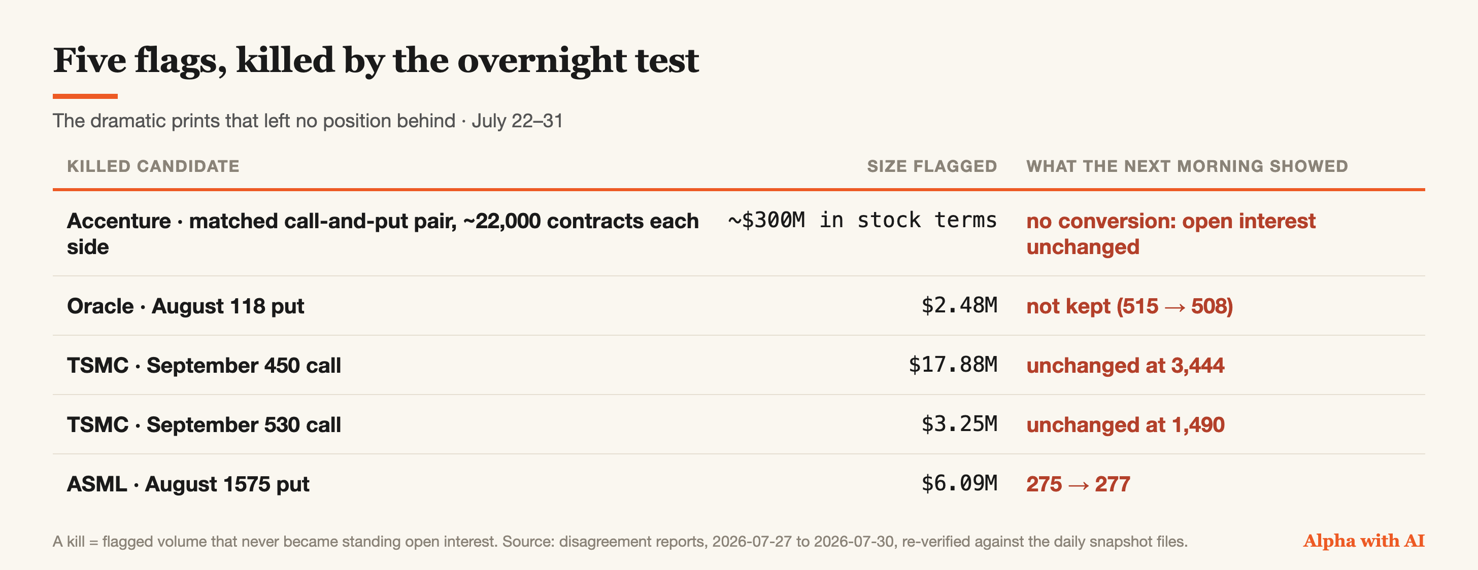
Task: Select the TSMC September 450 call row
Action: pos(739,365)
